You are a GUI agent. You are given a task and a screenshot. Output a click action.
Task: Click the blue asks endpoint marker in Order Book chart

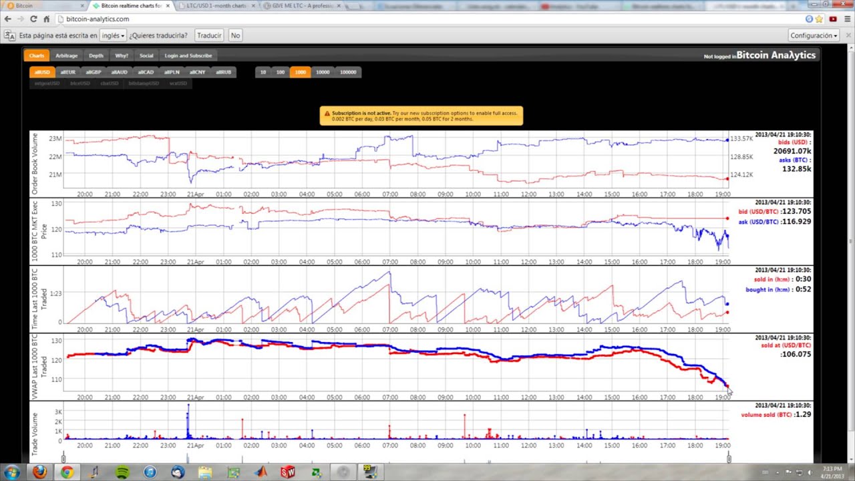click(727, 140)
